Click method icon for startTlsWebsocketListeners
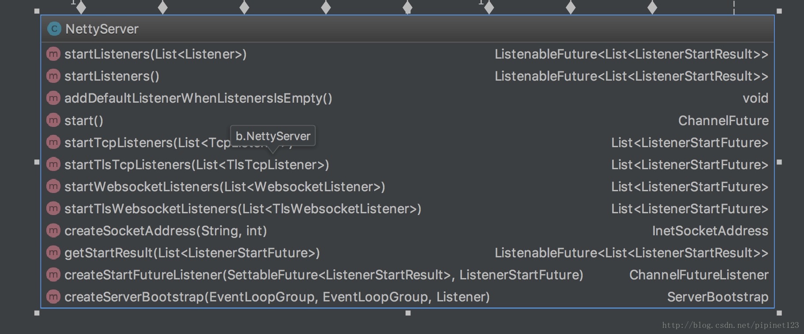The image size is (804, 334). coord(53,208)
